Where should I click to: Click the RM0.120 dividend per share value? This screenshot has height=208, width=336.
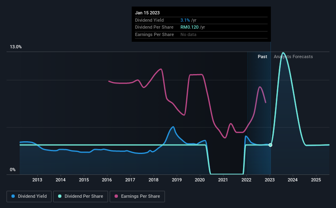click(x=189, y=27)
